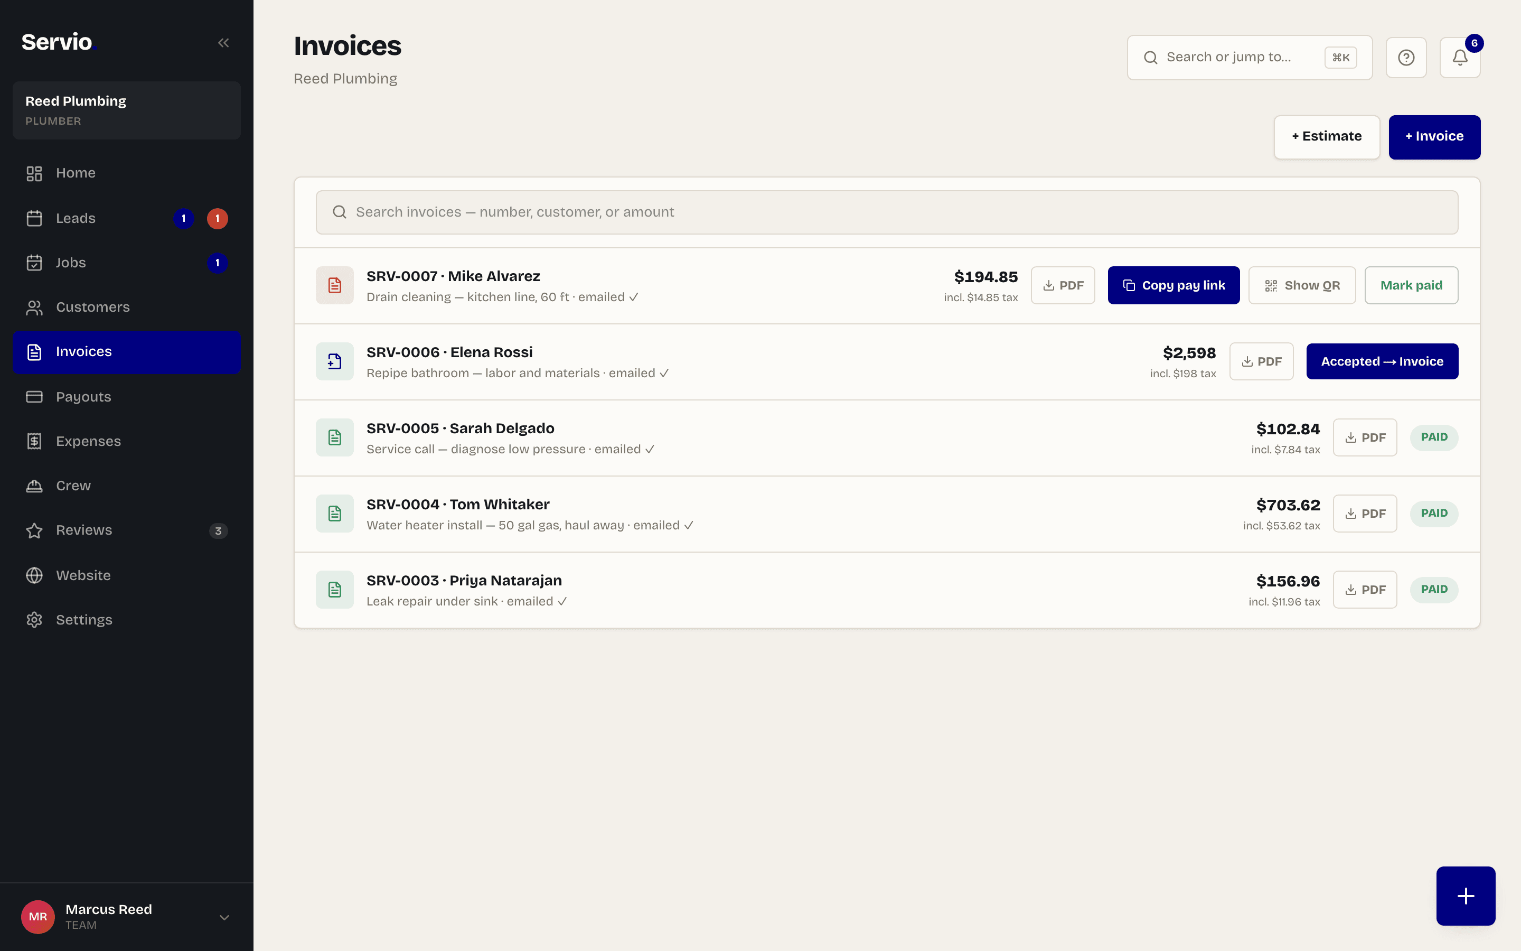Click the SRV-0005 green document icon
Viewport: 1521px width, 951px height.
334,438
